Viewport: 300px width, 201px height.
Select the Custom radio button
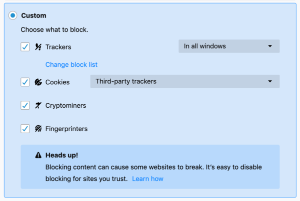tap(13, 16)
